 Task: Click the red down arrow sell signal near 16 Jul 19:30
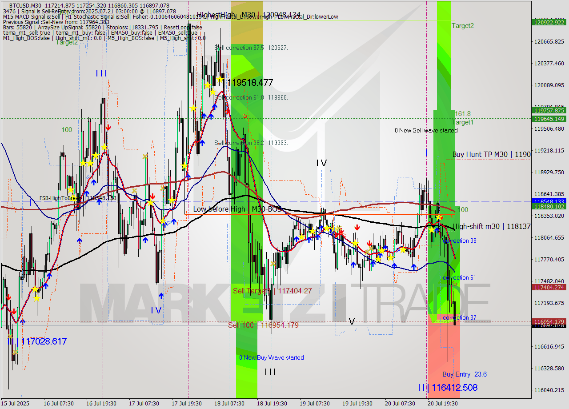click(108, 127)
